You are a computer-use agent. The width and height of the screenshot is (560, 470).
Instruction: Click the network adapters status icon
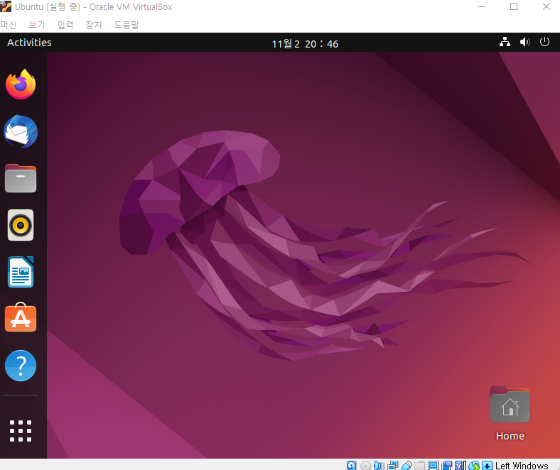(392, 465)
